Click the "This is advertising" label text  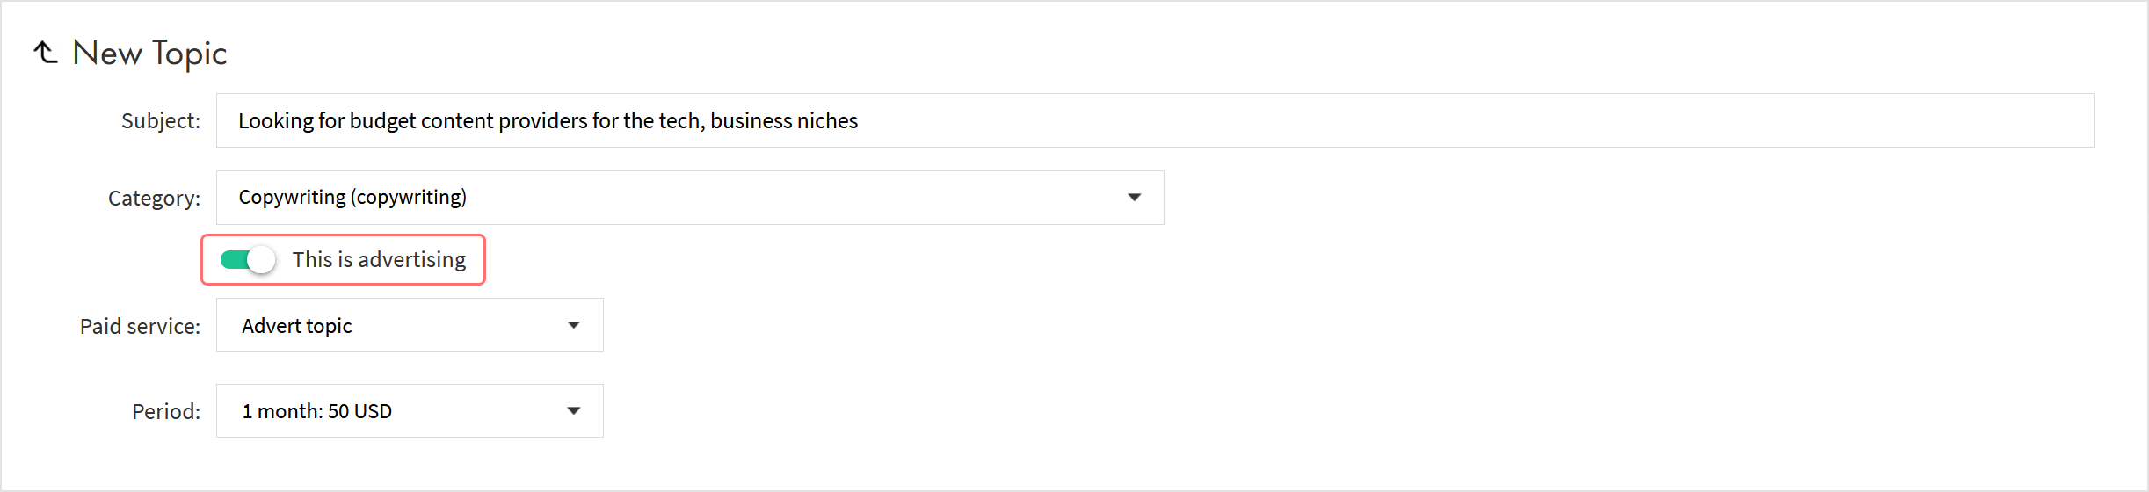pos(379,260)
